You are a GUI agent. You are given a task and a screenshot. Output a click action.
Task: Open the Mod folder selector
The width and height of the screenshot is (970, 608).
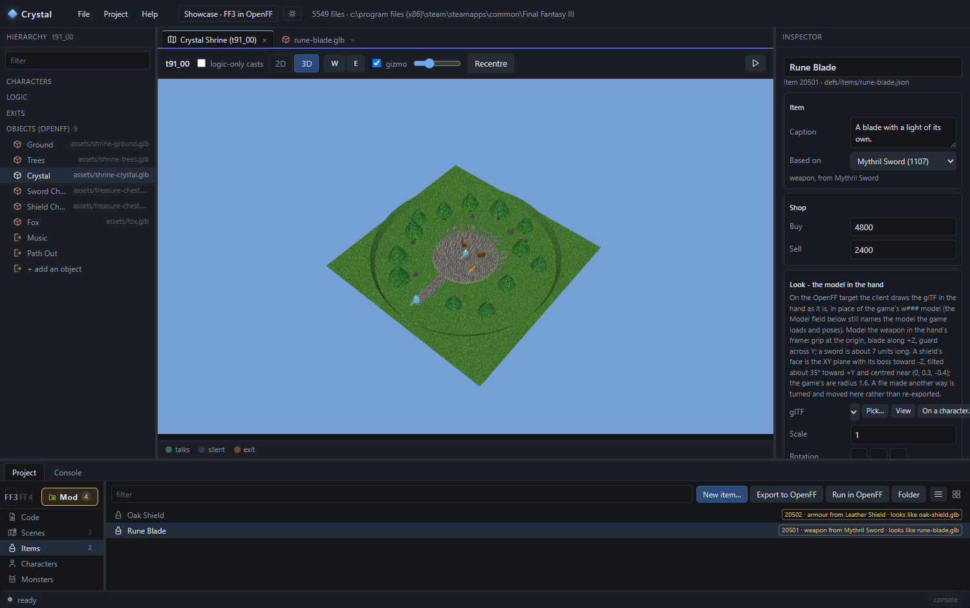pos(70,497)
